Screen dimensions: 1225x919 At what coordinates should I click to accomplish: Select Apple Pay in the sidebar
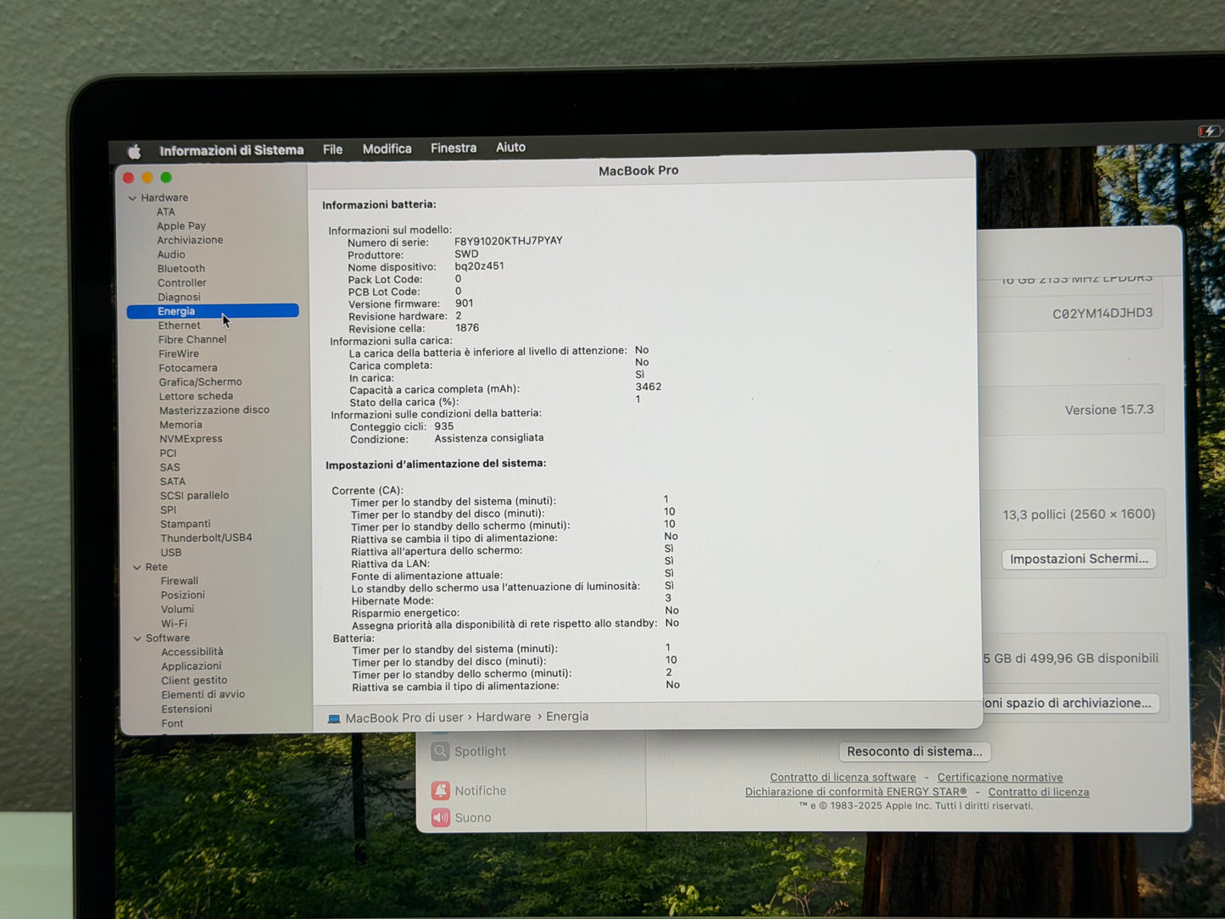pyautogui.click(x=181, y=226)
